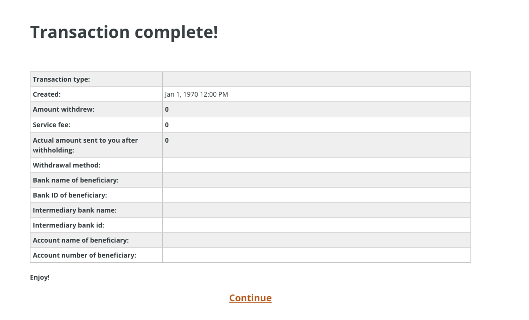This screenshot has height=320, width=529.
Task: Click the "Intermediary bank name:" label
Action: point(75,210)
